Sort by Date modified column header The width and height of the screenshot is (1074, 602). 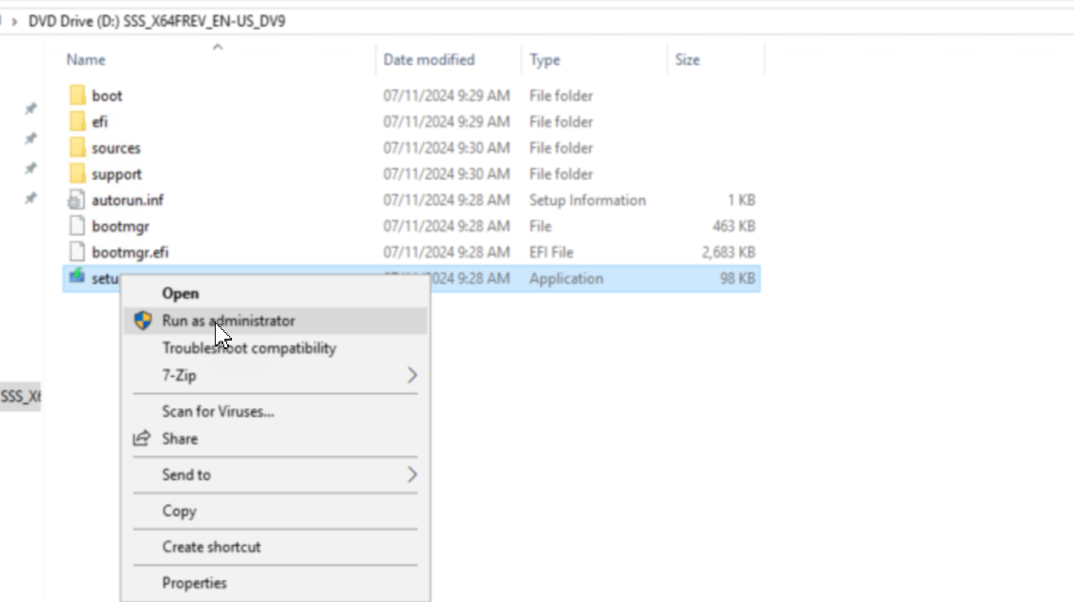(429, 60)
